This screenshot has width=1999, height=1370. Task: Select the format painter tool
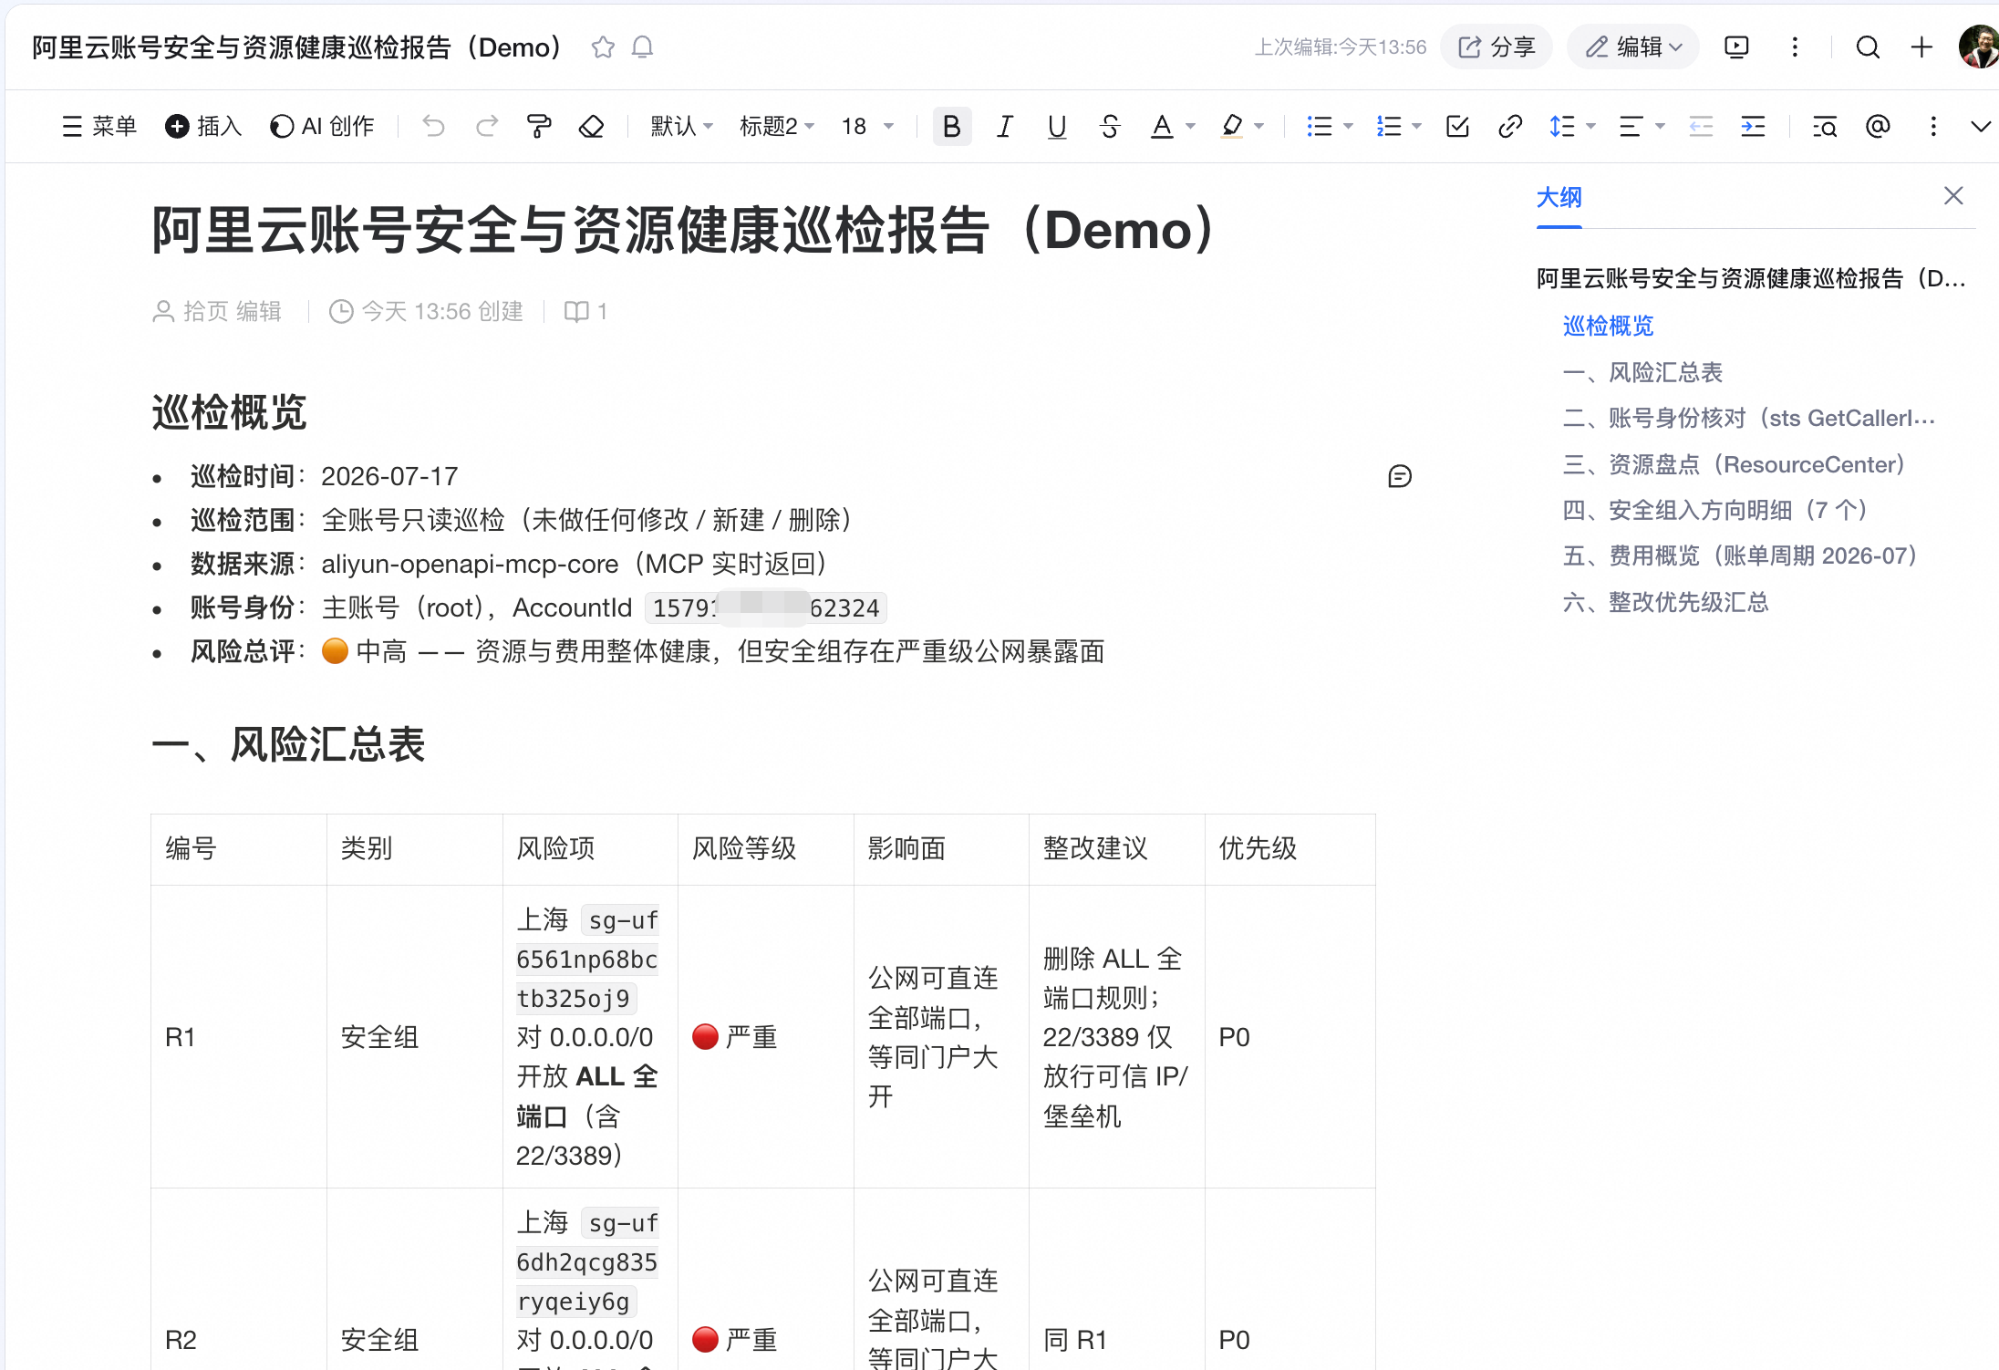click(x=539, y=126)
